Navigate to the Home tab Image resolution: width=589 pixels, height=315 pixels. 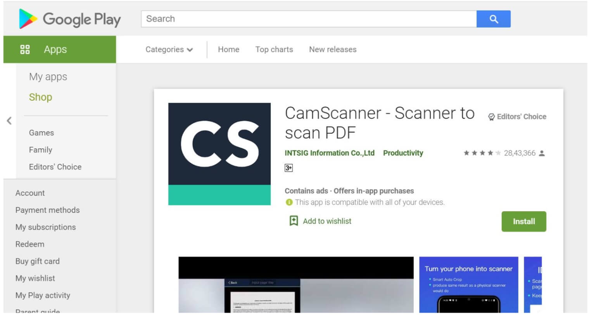228,49
